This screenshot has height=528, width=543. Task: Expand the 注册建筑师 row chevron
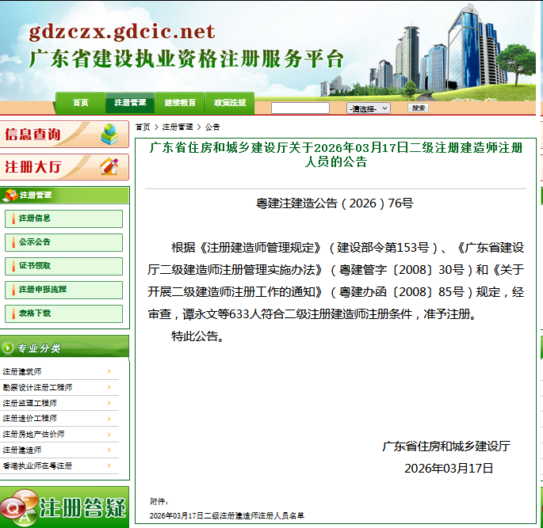coord(109,371)
